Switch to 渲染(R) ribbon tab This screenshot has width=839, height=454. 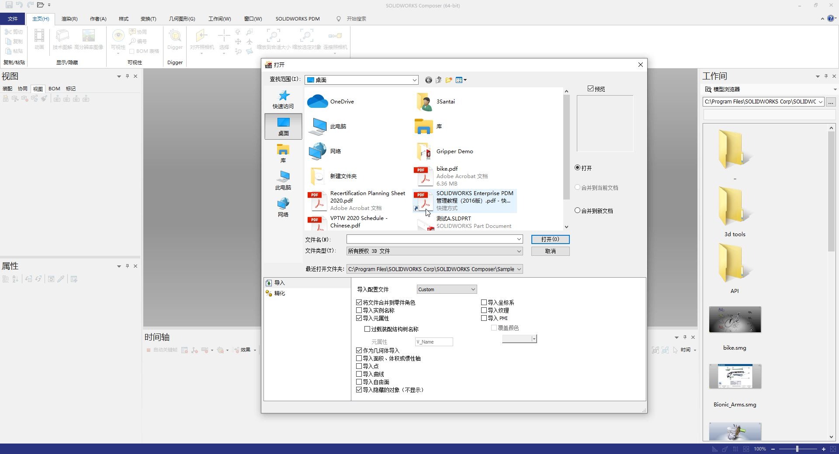point(69,19)
